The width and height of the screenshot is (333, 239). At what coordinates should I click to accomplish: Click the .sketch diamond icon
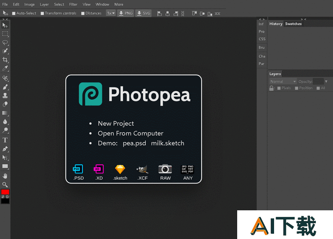point(120,169)
